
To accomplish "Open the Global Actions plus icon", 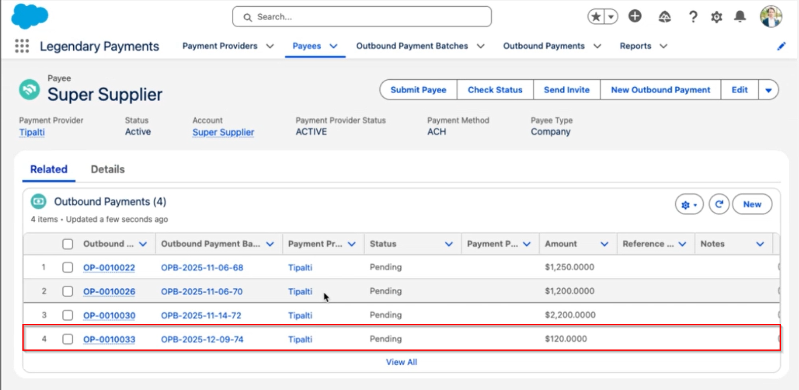I will click(x=635, y=17).
